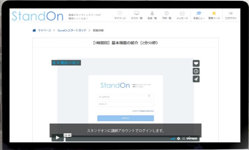Like the video with the heart button
The width and height of the screenshot is (249, 150).
point(196,63)
